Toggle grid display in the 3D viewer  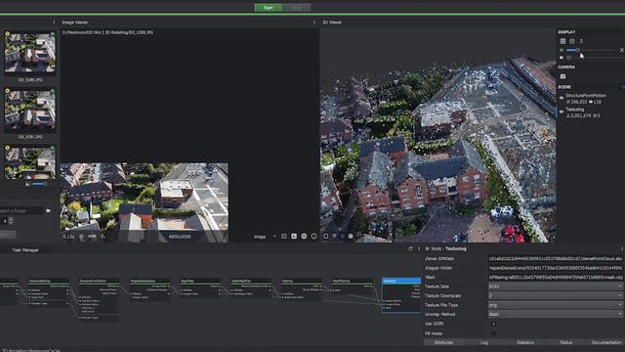click(562, 41)
